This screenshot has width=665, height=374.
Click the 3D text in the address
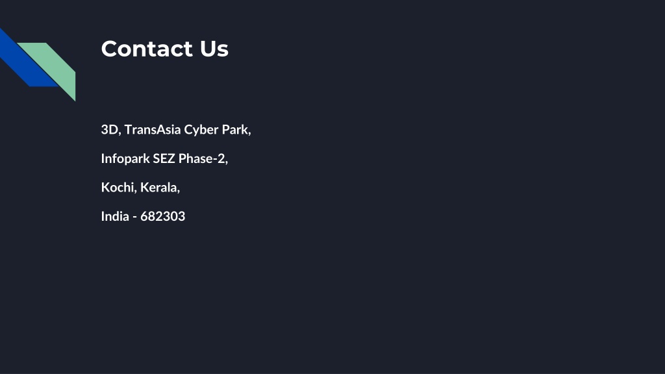(x=109, y=129)
